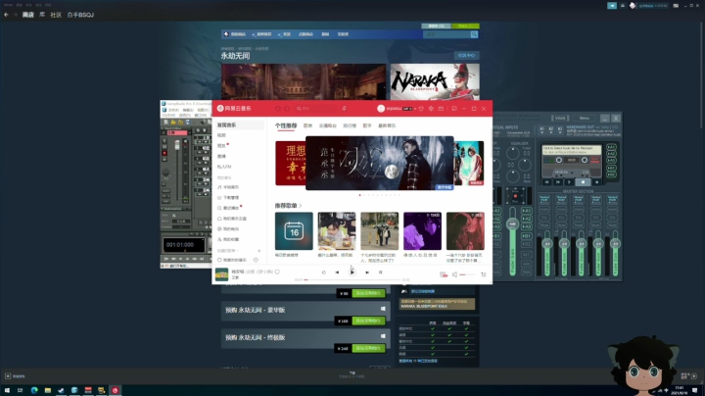
Task: Collapse the Automation section in Samplitude
Action: [x=163, y=209]
